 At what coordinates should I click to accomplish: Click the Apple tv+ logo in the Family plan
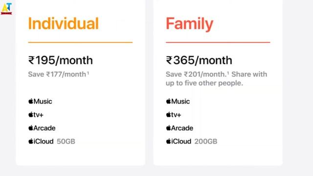pos(173,115)
